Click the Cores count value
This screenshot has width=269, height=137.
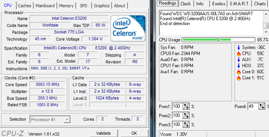pos(103,119)
